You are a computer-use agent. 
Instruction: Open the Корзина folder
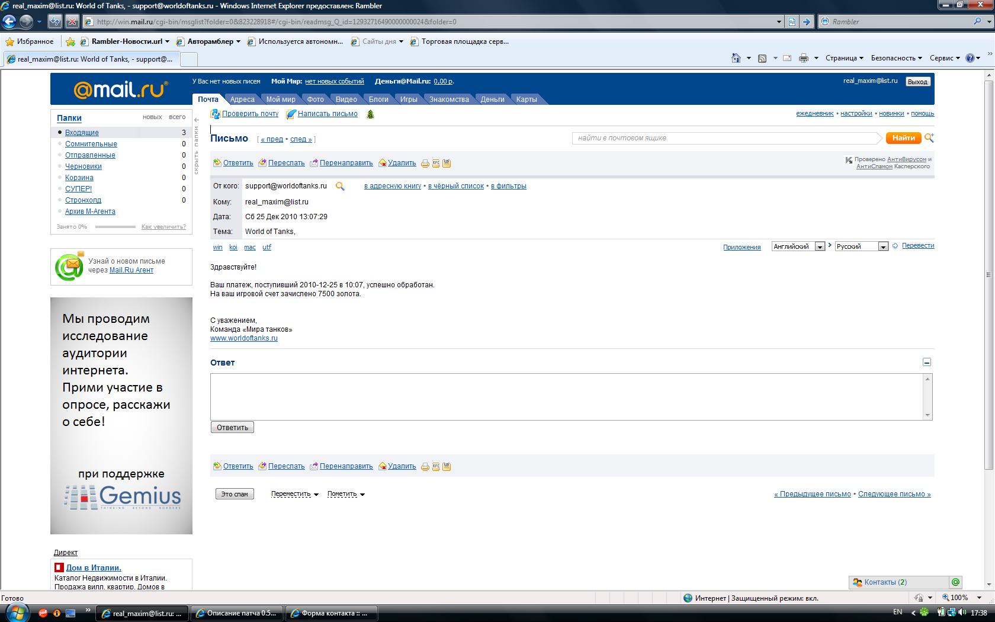pos(79,178)
